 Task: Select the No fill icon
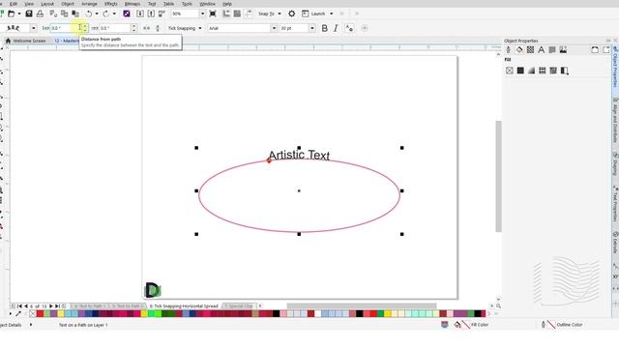point(510,71)
